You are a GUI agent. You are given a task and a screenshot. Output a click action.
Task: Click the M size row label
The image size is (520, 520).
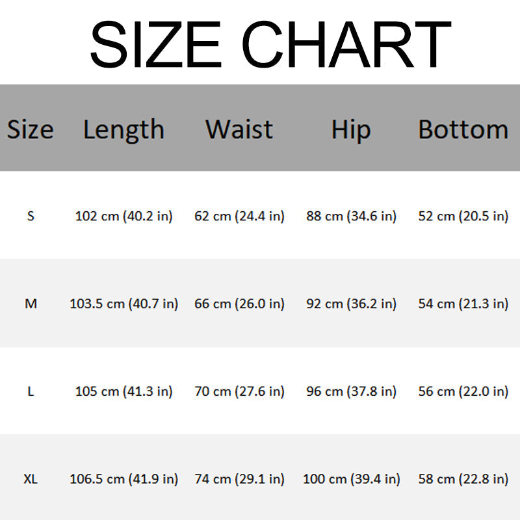(x=31, y=304)
